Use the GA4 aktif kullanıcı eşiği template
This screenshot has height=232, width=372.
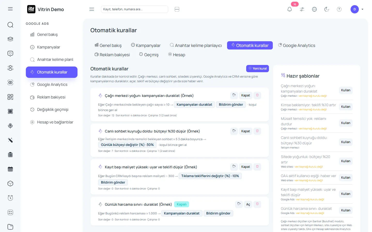pos(346,178)
